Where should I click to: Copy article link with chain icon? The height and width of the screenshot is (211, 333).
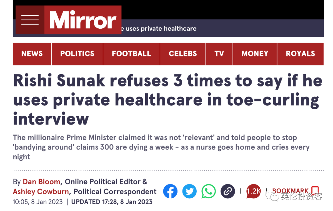[x=228, y=191]
